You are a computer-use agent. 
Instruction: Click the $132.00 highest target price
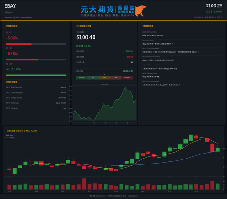click(x=129, y=51)
